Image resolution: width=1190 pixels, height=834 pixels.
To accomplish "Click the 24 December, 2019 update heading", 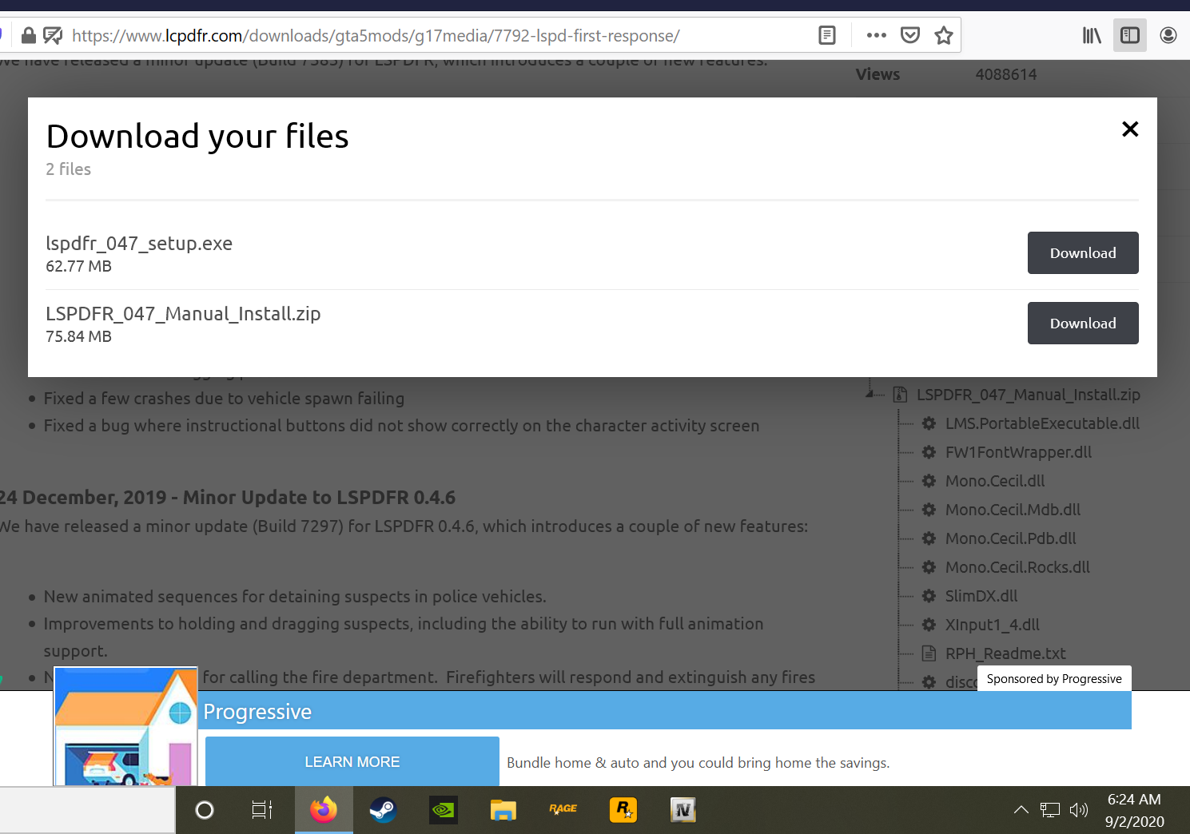I will pyautogui.click(x=228, y=497).
